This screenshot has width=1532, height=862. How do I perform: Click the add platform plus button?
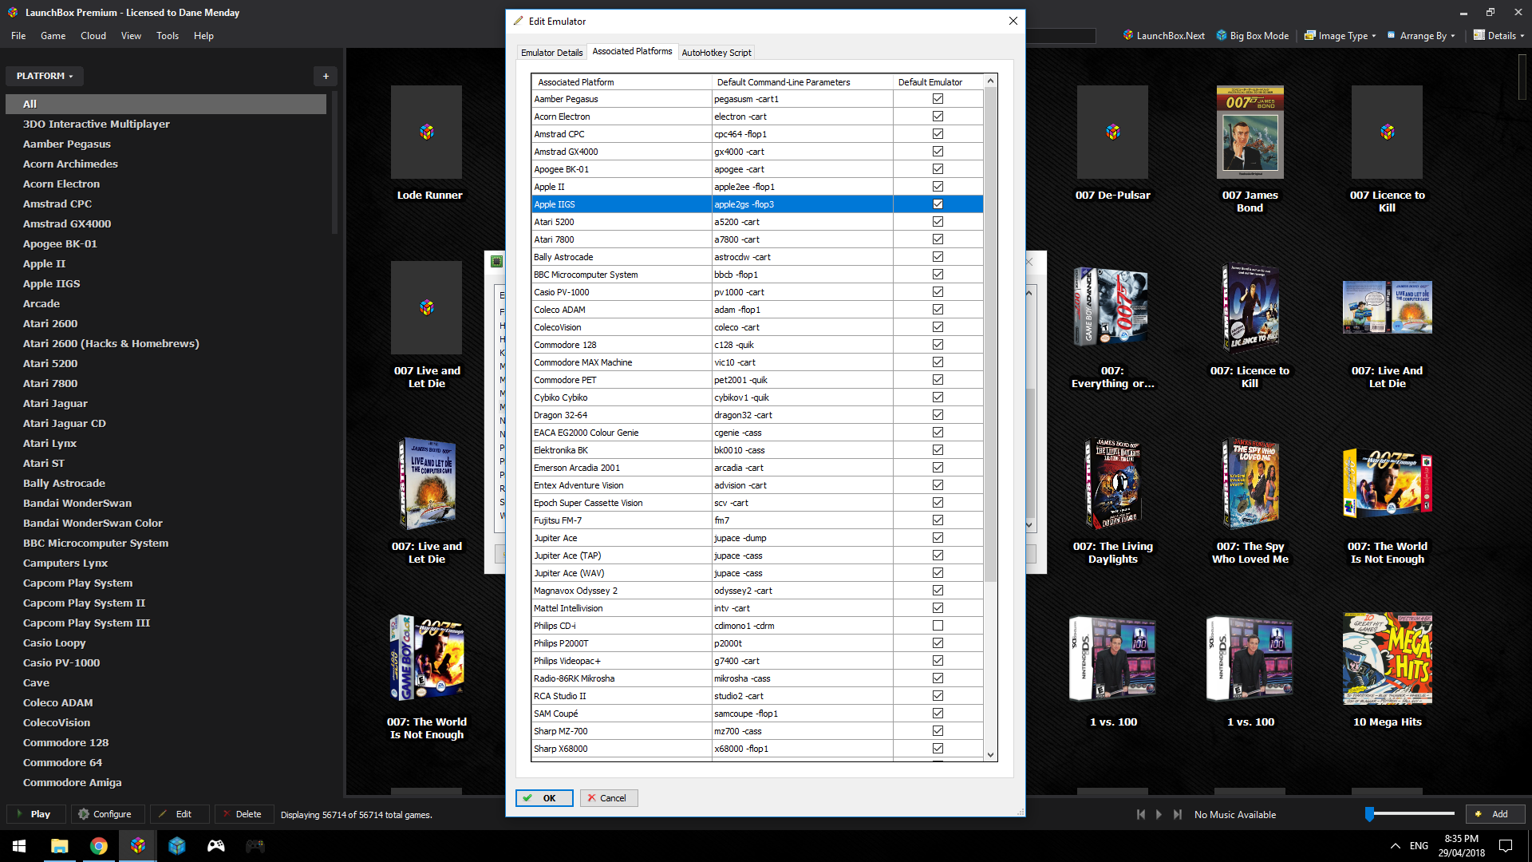click(326, 76)
